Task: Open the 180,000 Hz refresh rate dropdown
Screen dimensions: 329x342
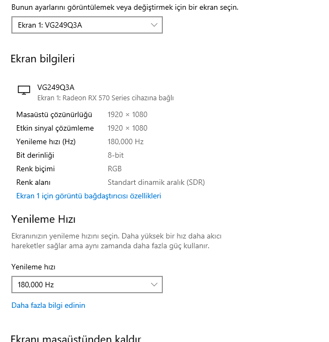Action: point(87,285)
